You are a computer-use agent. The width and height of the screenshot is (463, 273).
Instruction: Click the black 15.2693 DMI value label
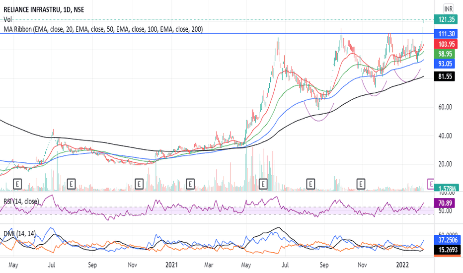pyautogui.click(x=447, y=250)
